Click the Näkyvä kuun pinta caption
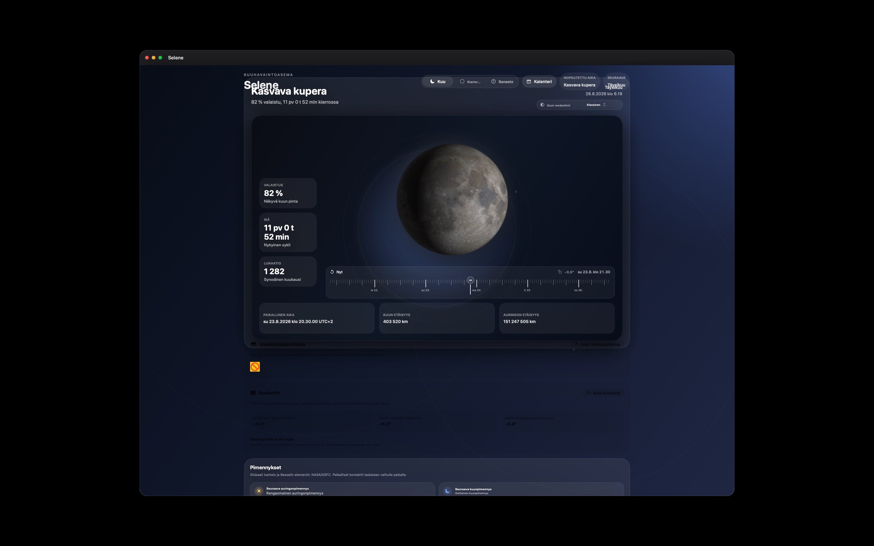874x546 pixels. point(281,201)
